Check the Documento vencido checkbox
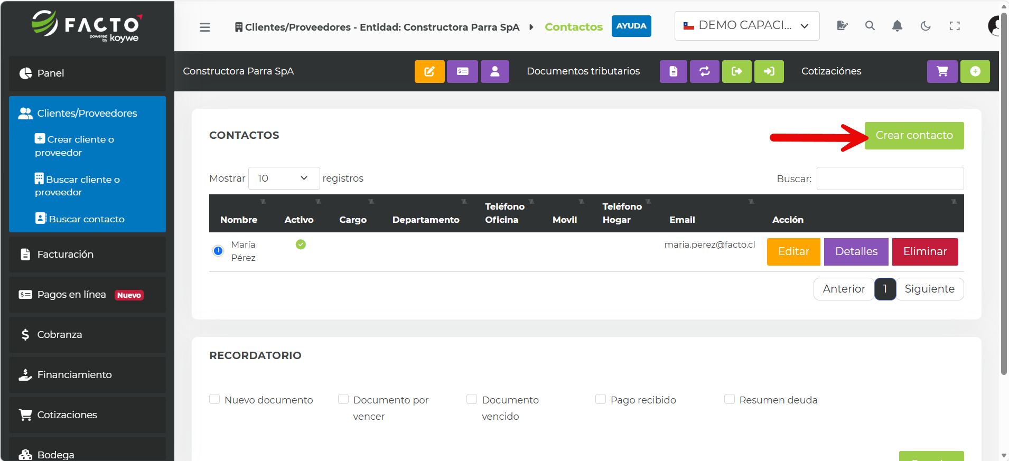This screenshot has width=1009, height=461. [472, 399]
